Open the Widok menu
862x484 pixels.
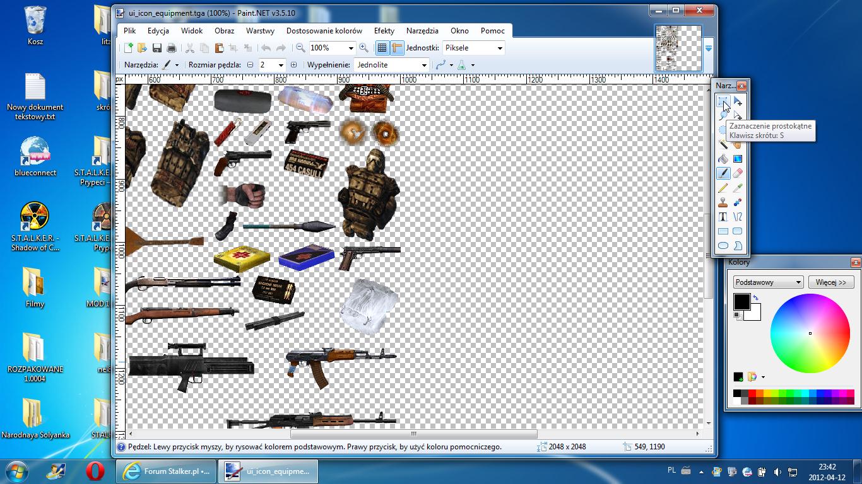point(192,31)
